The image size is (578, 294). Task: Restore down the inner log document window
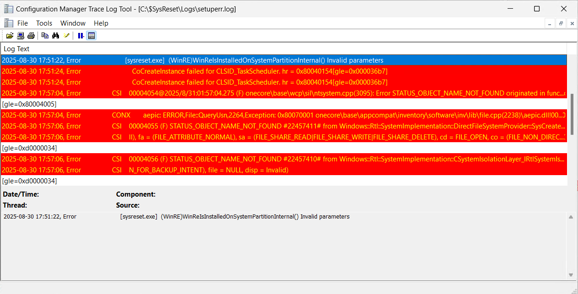click(x=561, y=23)
